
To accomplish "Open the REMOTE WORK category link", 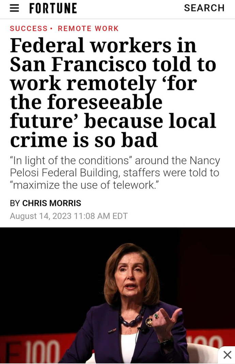I will coord(88,29).
